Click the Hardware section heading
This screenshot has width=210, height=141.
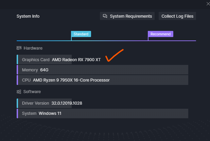pos(33,48)
